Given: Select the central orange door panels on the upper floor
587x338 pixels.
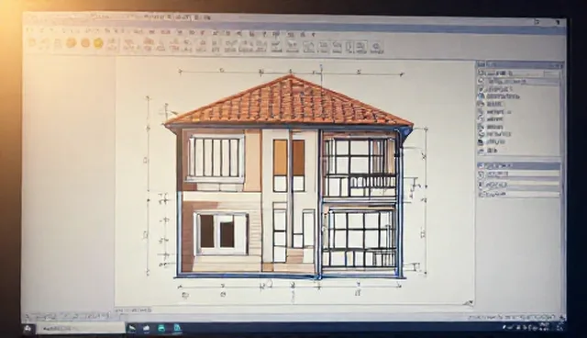Looking at the screenshot, I should coord(289,157).
